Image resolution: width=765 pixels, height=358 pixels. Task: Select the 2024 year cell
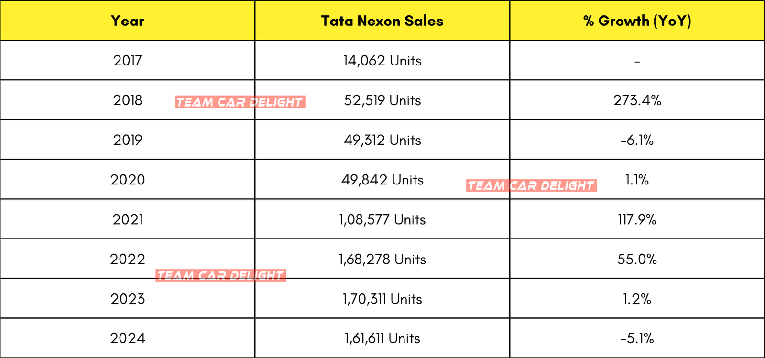coord(128,338)
